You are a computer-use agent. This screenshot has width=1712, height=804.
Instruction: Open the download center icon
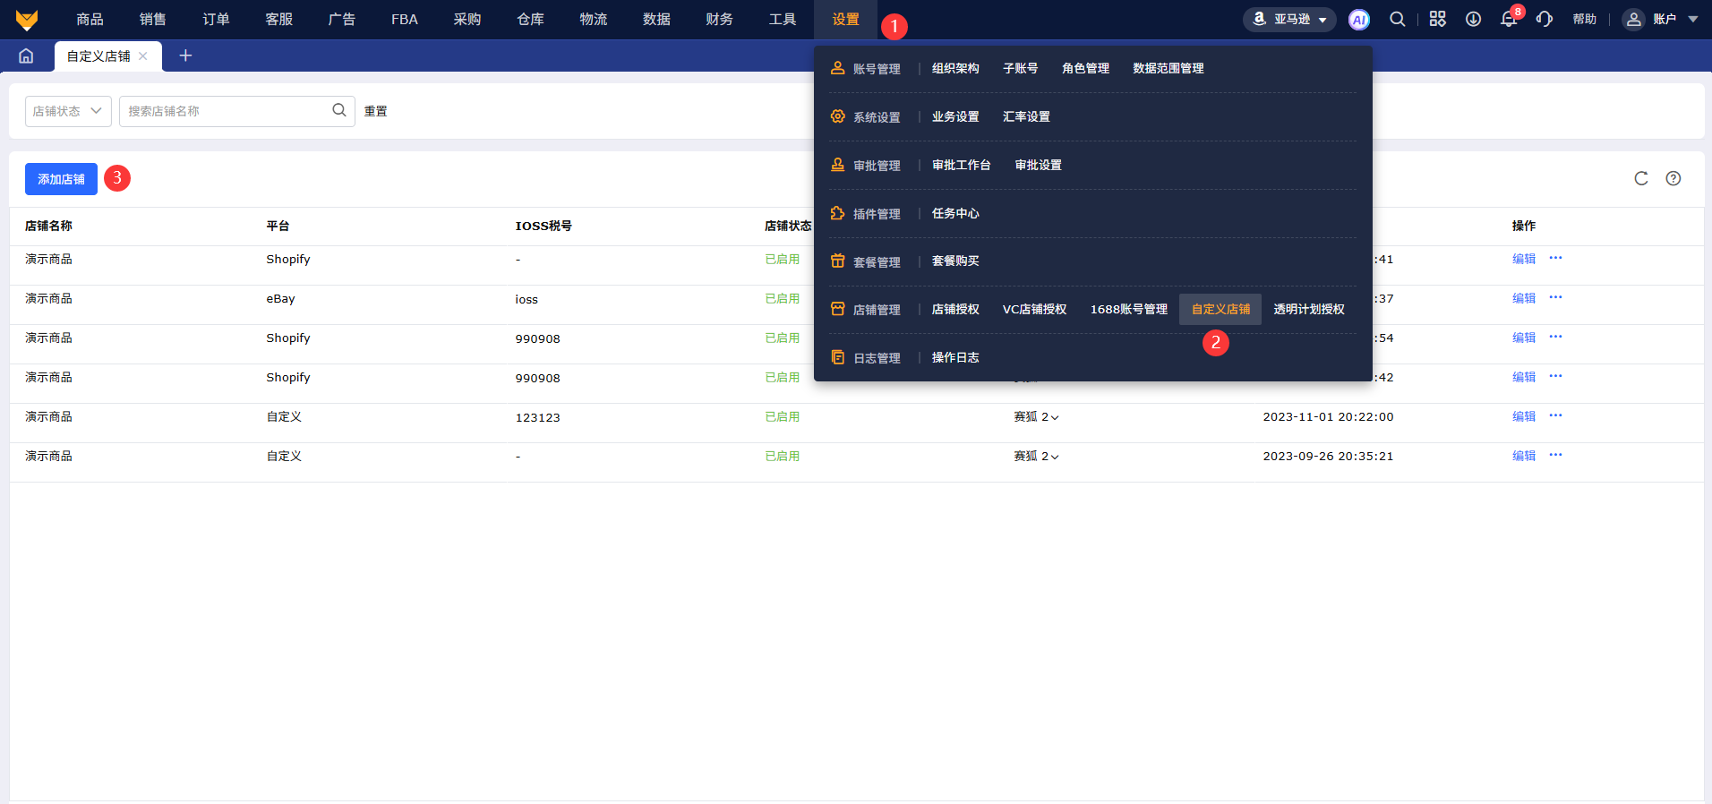1473,19
